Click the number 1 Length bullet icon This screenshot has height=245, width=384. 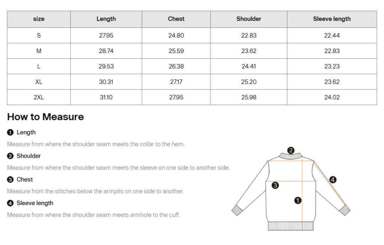point(10,133)
